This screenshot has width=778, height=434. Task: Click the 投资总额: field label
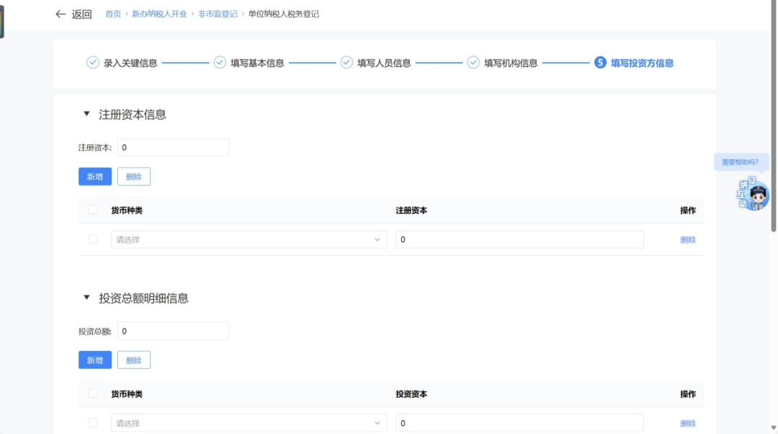(95, 332)
